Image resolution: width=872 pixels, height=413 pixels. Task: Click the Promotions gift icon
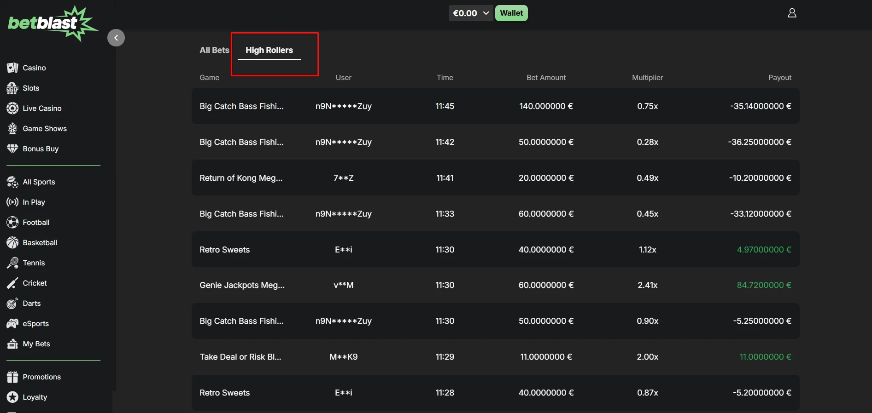[12, 377]
